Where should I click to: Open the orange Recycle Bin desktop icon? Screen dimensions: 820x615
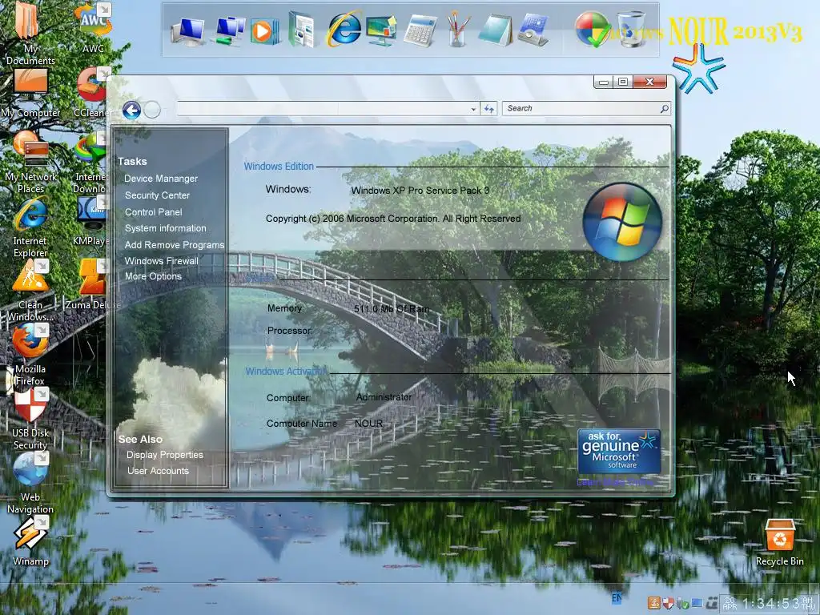(779, 543)
